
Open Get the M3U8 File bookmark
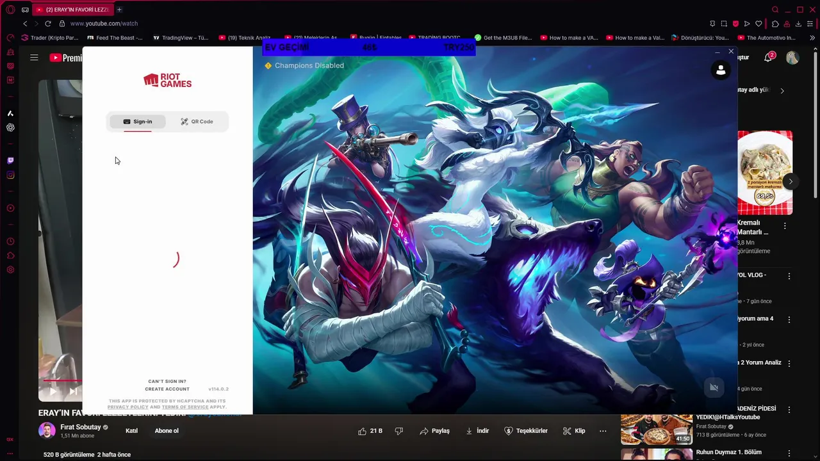click(504, 38)
